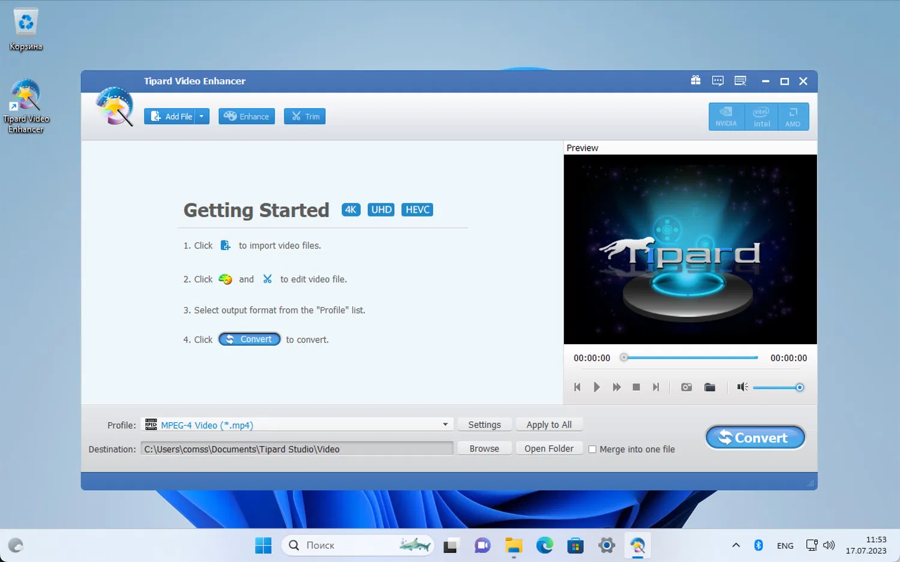900x562 pixels.
Task: Open File Explorer from the taskbar
Action: tap(514, 545)
